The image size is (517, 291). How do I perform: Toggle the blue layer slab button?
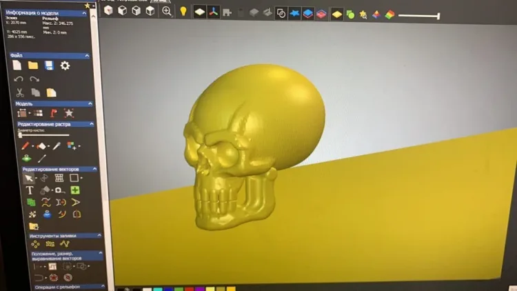(307, 14)
